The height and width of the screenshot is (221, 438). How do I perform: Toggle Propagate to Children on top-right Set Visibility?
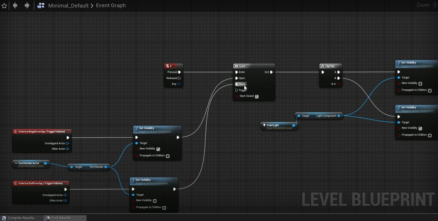tap(430, 91)
